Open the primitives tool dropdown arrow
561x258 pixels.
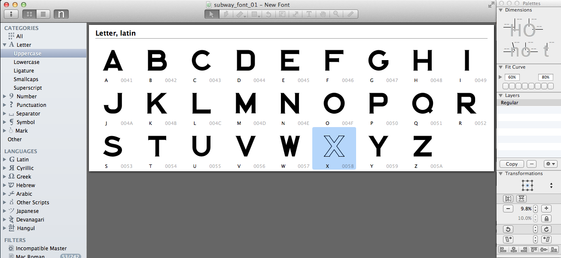[258, 16]
